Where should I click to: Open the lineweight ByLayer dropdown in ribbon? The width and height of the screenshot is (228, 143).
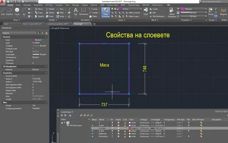point(194,12)
